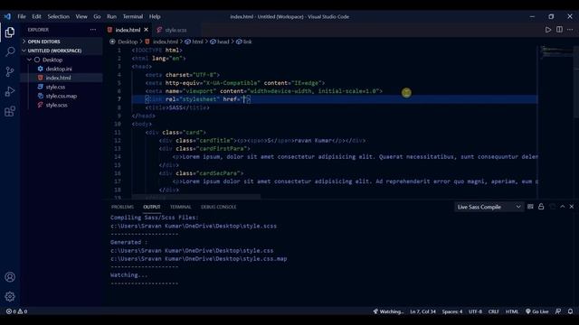Maximize the panel with chevron up
579x325 pixels.
[563, 207]
